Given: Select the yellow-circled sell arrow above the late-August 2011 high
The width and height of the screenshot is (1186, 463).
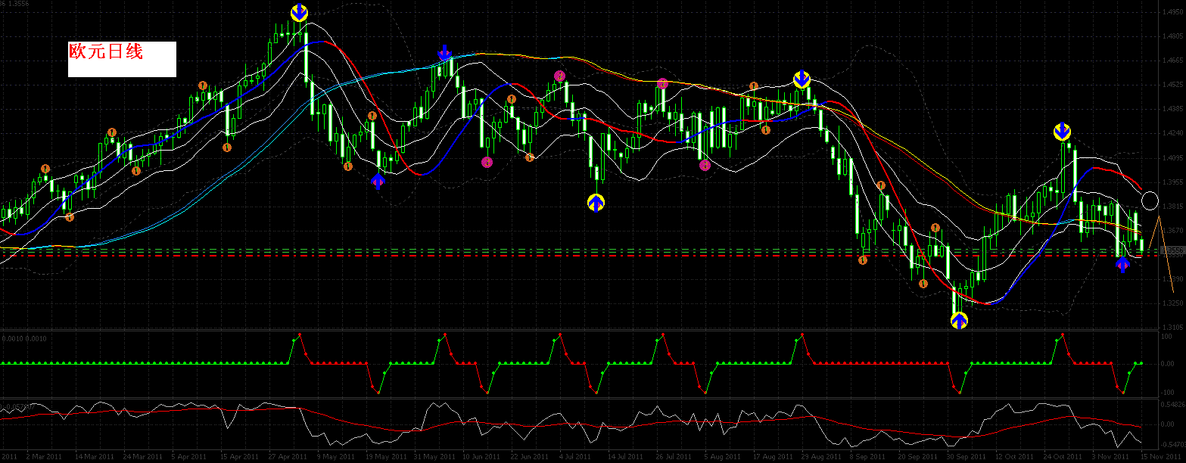Looking at the screenshot, I should pyautogui.click(x=802, y=79).
